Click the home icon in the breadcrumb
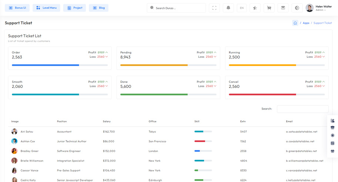The image size is (338, 182). point(295,23)
